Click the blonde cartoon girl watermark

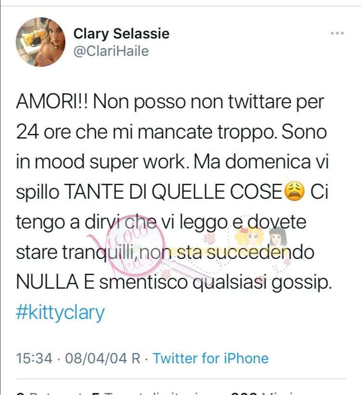(249, 237)
